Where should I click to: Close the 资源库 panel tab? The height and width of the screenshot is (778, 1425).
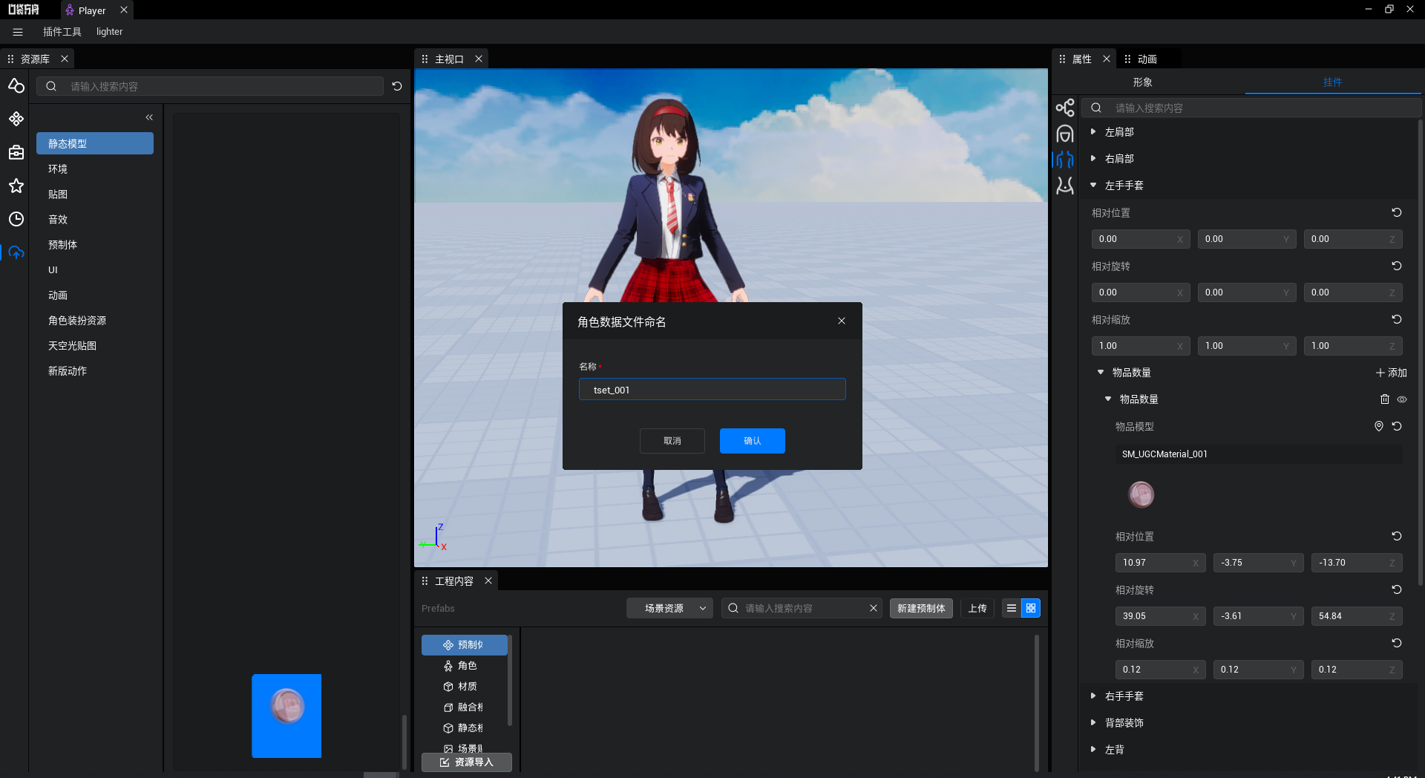(65, 59)
